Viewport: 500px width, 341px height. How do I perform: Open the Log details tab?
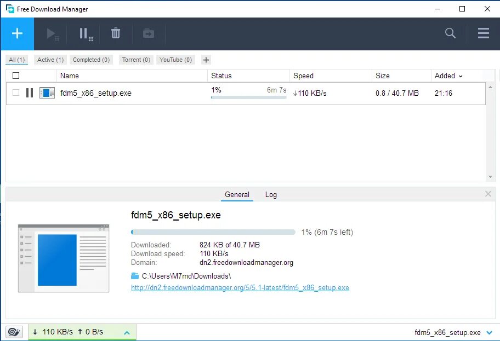271,194
